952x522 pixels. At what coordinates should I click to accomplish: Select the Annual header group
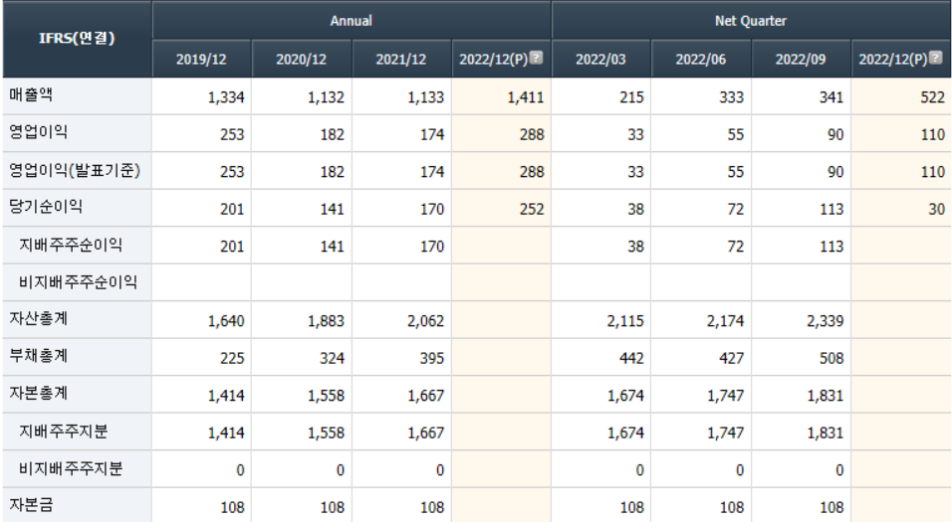352,21
